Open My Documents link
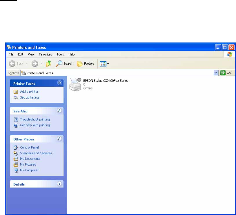This screenshot has height=215, width=236. click(30, 159)
